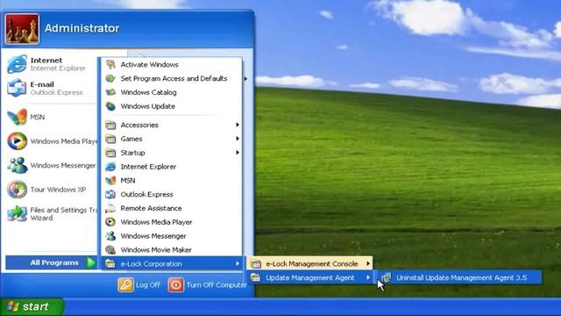The width and height of the screenshot is (561, 316).
Task: Click the MSN butterfly icon in left pane
Action: click(17, 117)
